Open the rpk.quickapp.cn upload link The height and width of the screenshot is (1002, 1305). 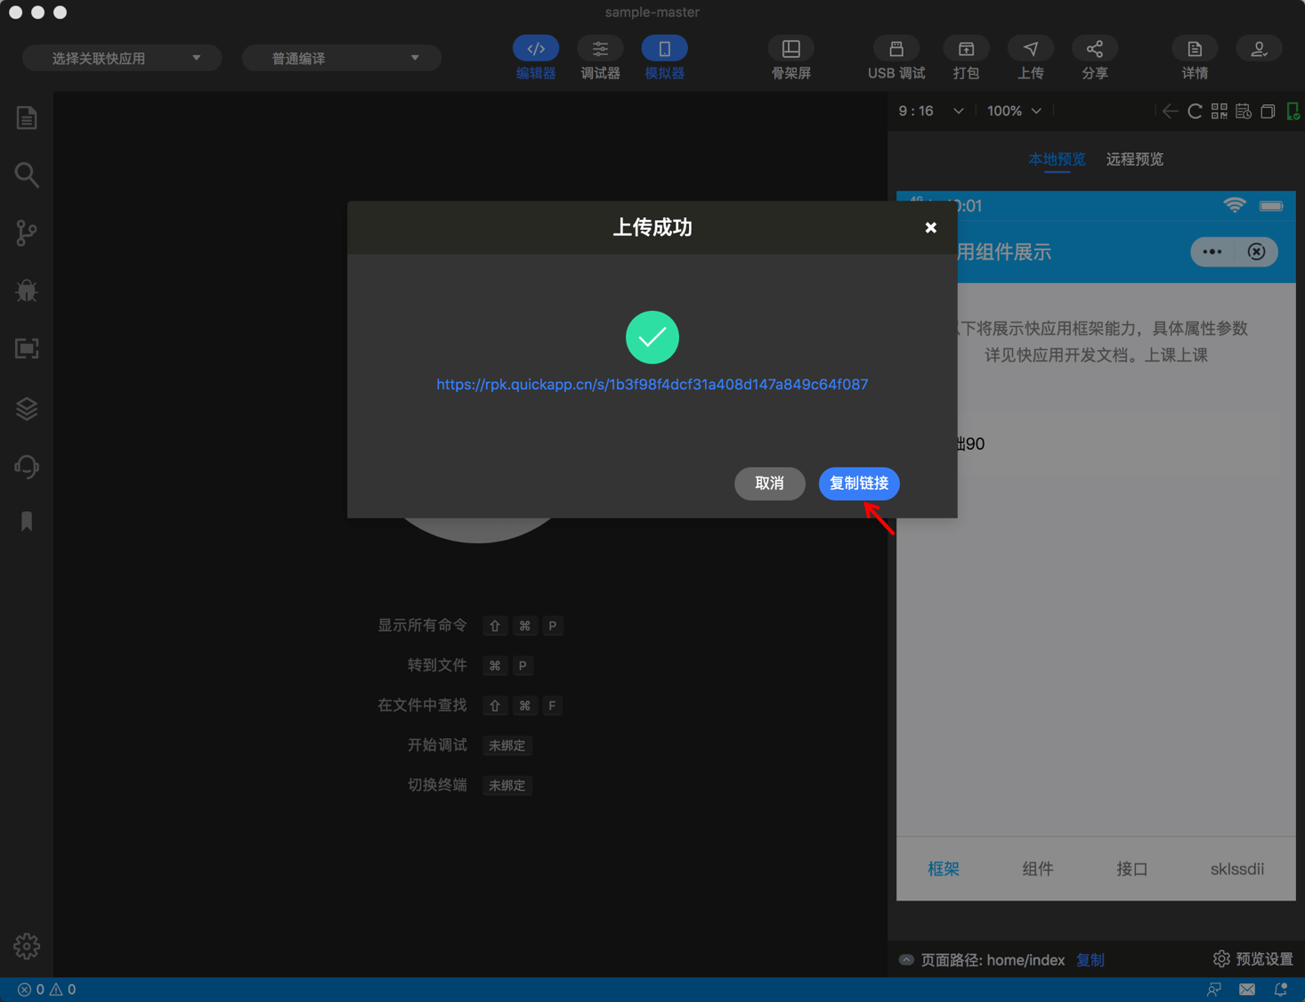tap(652, 384)
